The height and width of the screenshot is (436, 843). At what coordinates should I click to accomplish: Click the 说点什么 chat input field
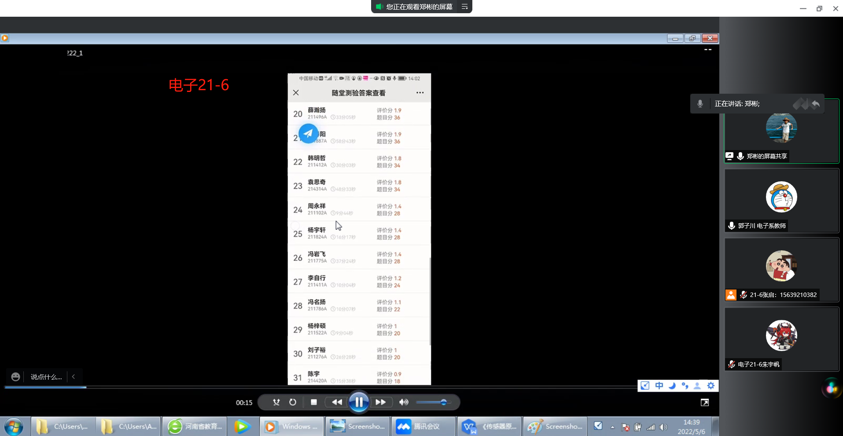(46, 377)
